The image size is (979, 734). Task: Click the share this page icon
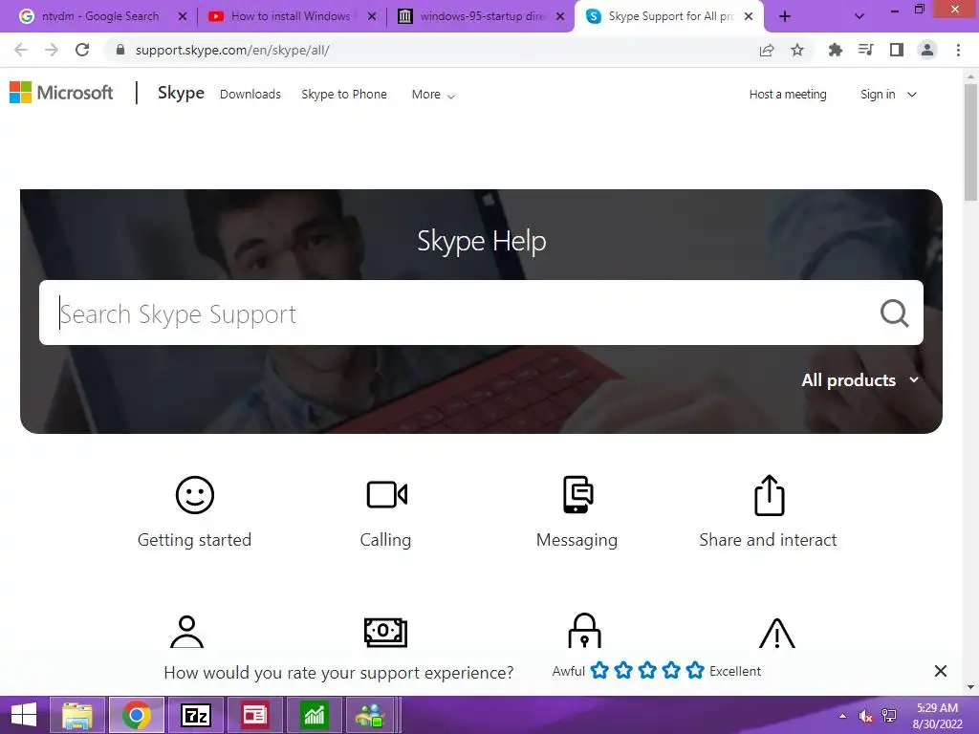(767, 50)
